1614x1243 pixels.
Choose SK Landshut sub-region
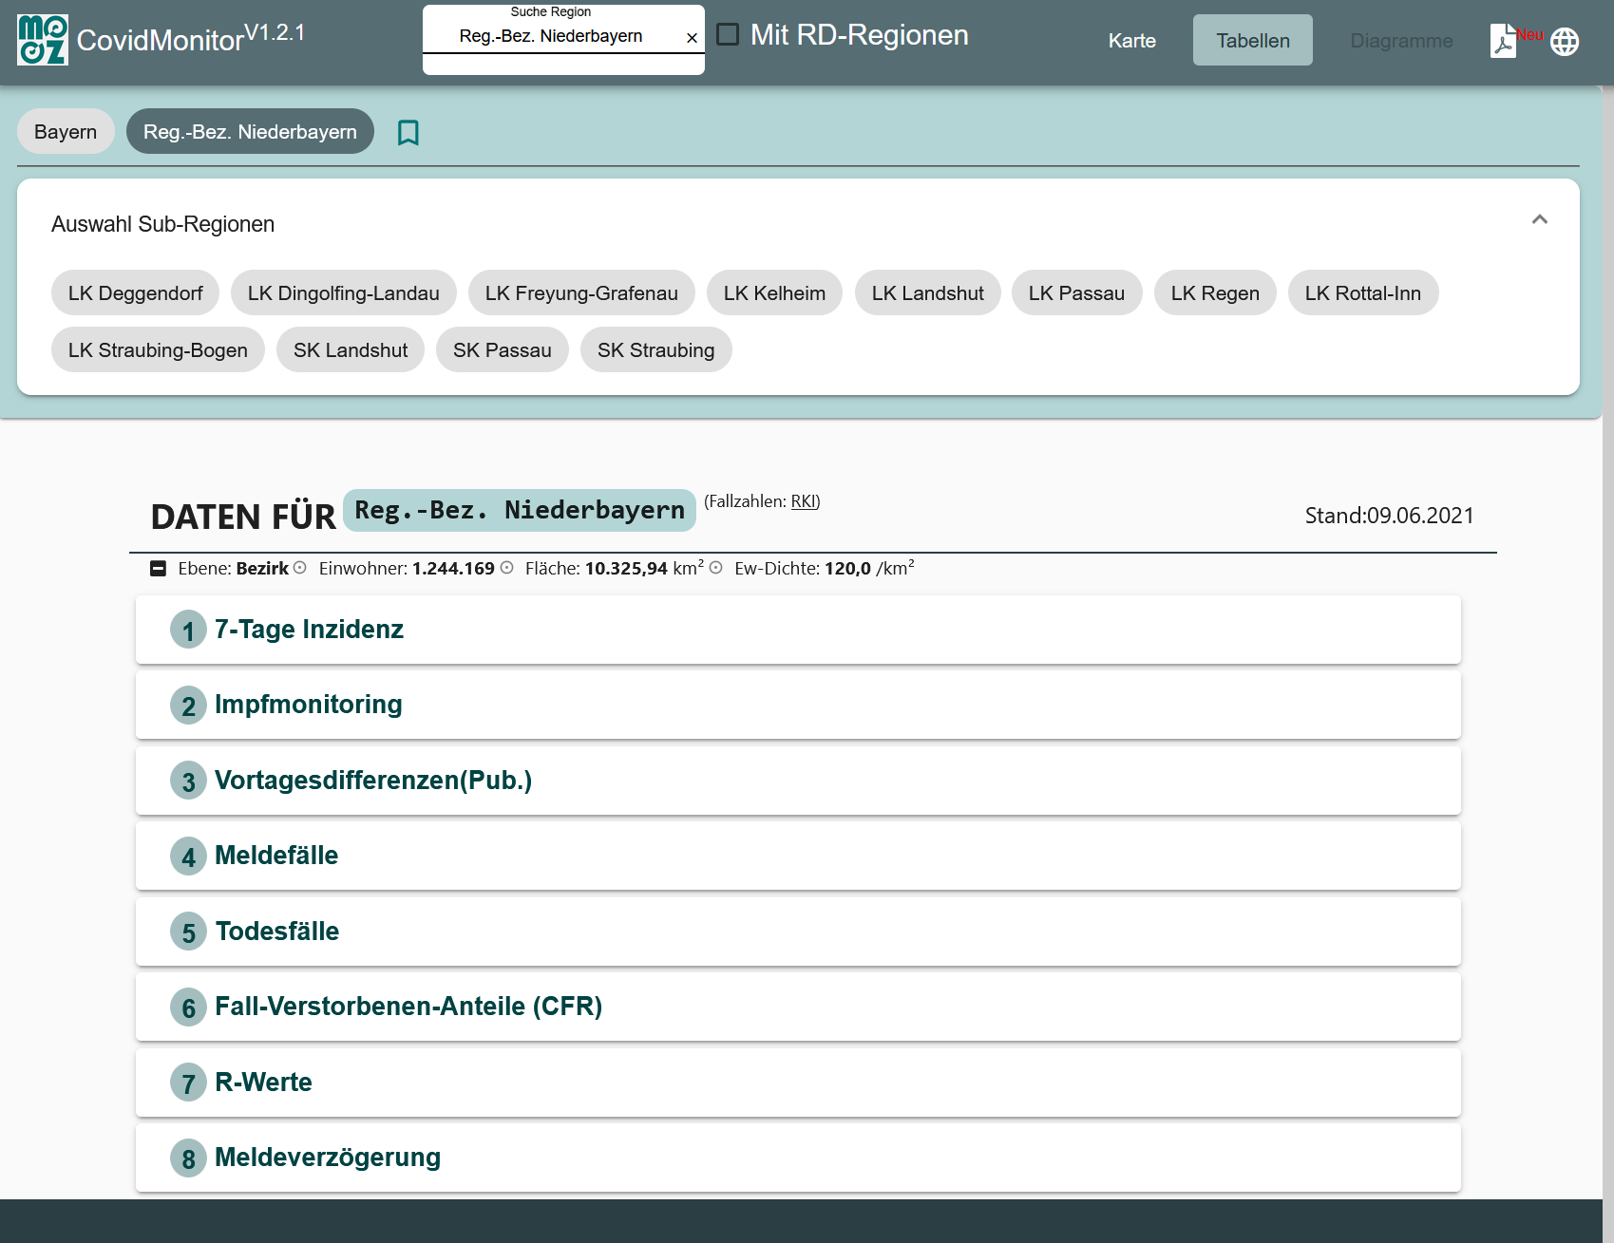[x=351, y=350]
